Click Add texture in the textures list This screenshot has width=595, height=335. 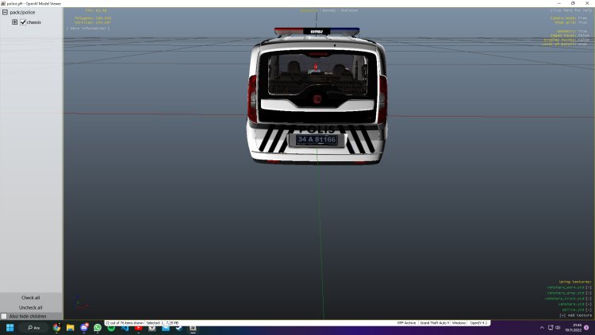tap(574, 315)
